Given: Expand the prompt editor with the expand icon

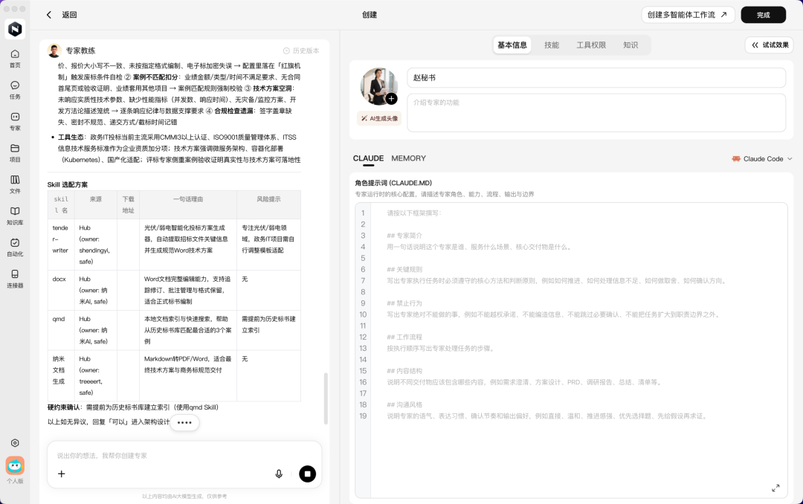Looking at the screenshot, I should coord(775,488).
